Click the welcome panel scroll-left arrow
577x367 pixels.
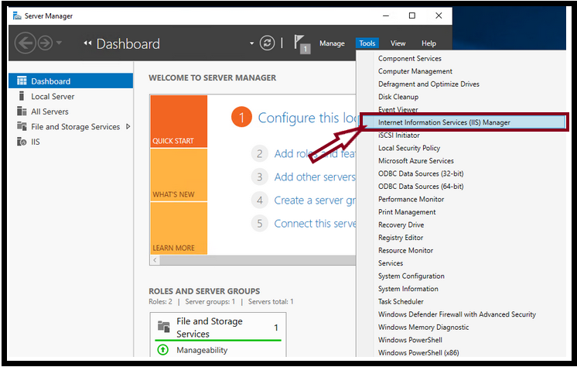[155, 260]
